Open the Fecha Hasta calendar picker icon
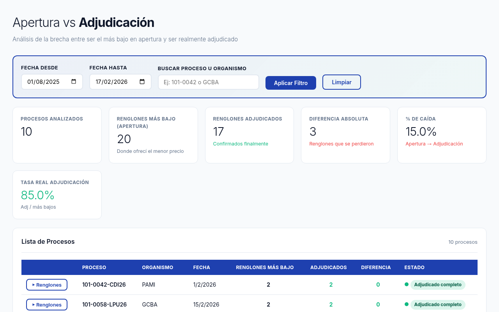 click(142, 81)
